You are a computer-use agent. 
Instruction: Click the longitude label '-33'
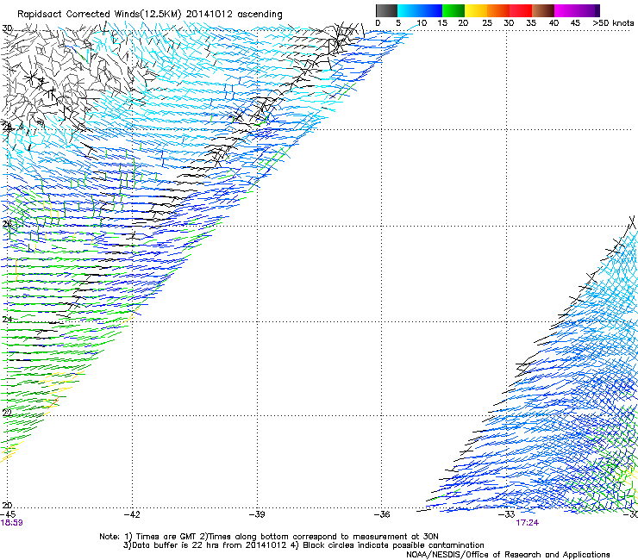tap(507, 514)
